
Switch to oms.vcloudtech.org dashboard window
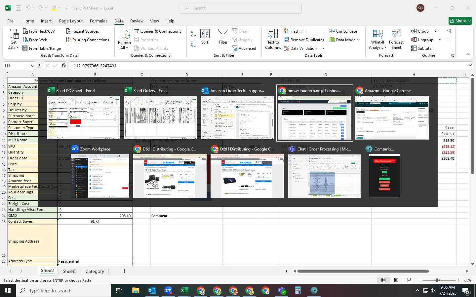coord(315,113)
